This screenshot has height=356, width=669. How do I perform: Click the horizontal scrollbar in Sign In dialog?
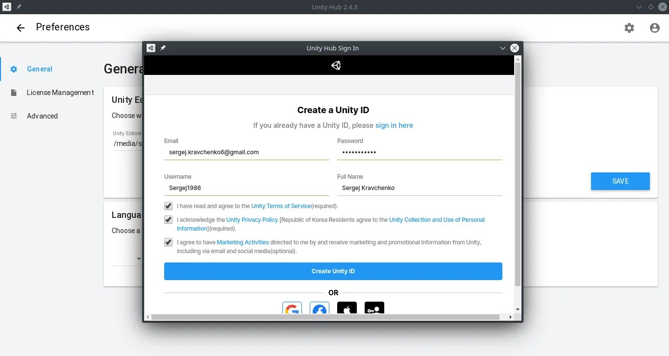[x=325, y=317]
